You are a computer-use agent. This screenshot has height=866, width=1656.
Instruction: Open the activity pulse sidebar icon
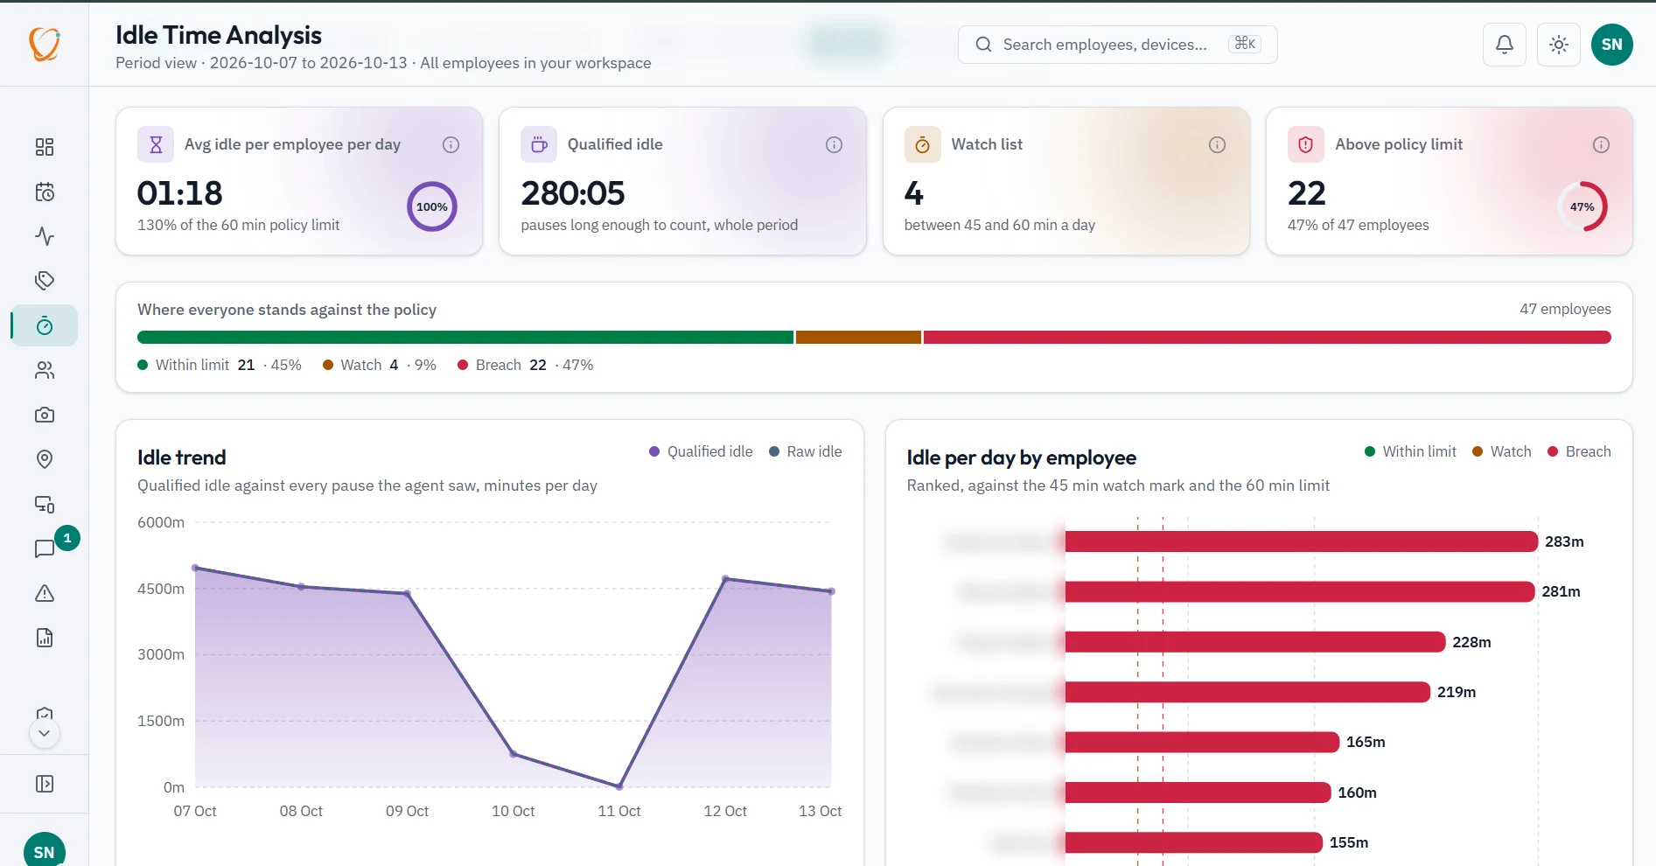[45, 236]
